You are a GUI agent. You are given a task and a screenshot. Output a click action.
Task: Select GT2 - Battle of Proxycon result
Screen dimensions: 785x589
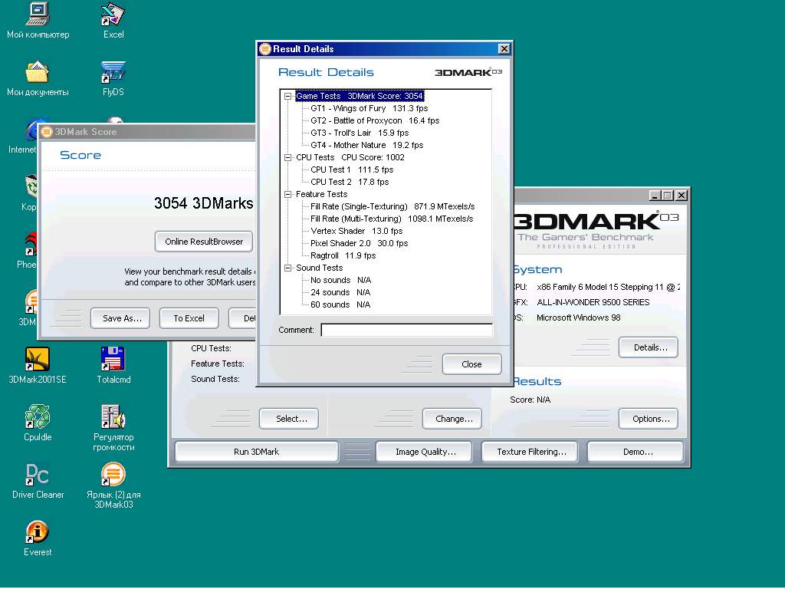click(375, 120)
